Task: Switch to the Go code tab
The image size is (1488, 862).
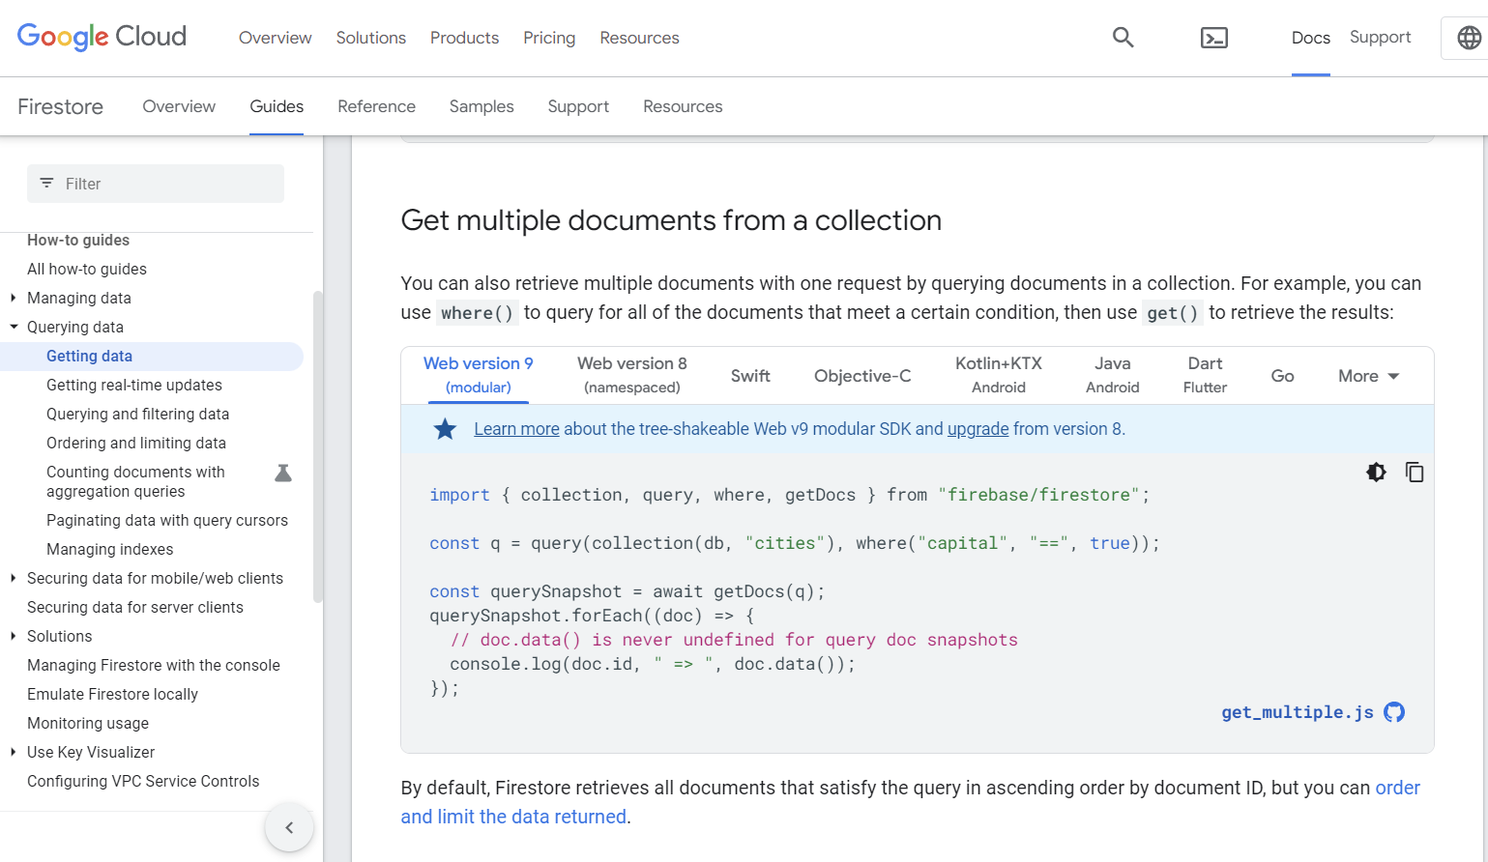Action: point(1282,376)
